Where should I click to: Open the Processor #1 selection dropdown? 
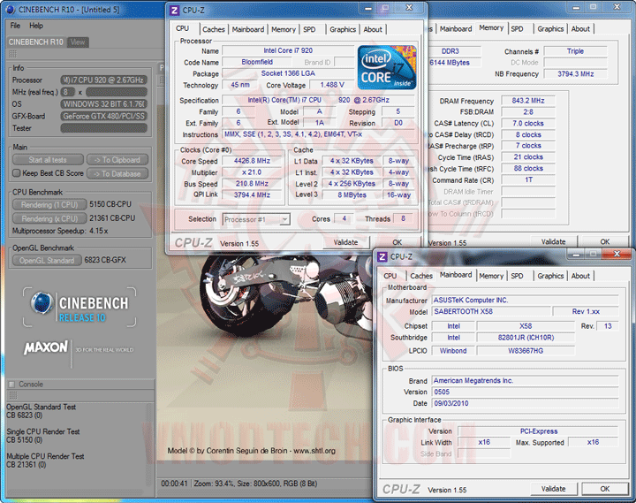tap(255, 219)
